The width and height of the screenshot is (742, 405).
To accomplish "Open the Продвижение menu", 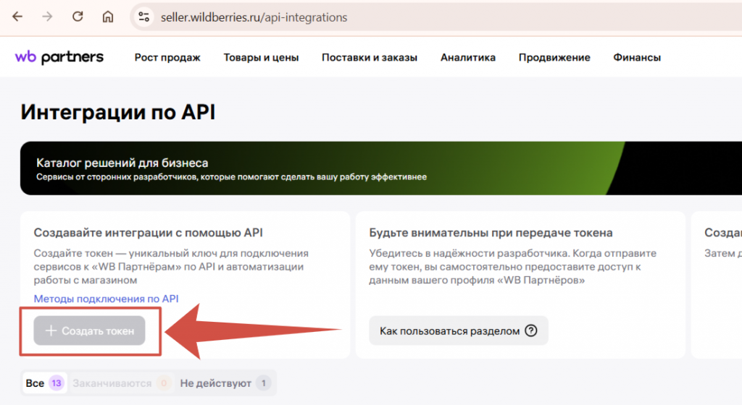I will pos(554,58).
